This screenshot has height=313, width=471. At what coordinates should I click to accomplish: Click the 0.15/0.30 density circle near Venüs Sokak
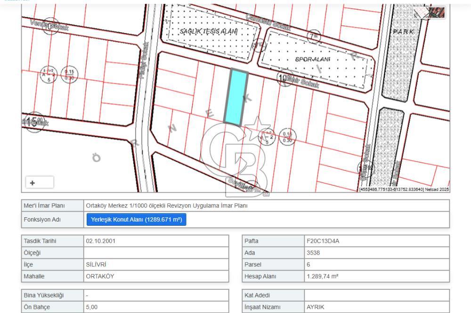[70, 74]
